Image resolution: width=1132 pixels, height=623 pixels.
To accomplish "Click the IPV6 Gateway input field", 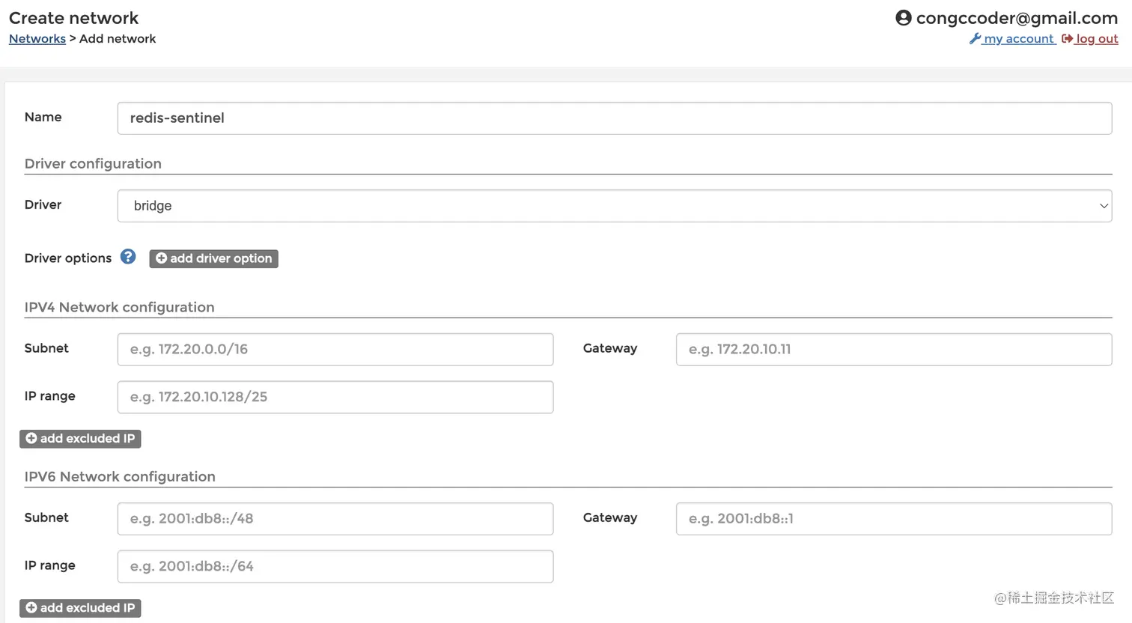I will pyautogui.click(x=894, y=519).
